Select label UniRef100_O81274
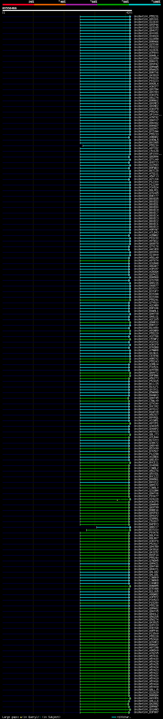Screen dimensions: 163x719 [146, 98]
